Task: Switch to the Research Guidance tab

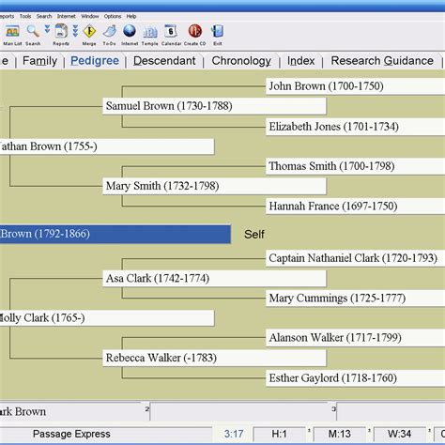Action: [x=382, y=61]
